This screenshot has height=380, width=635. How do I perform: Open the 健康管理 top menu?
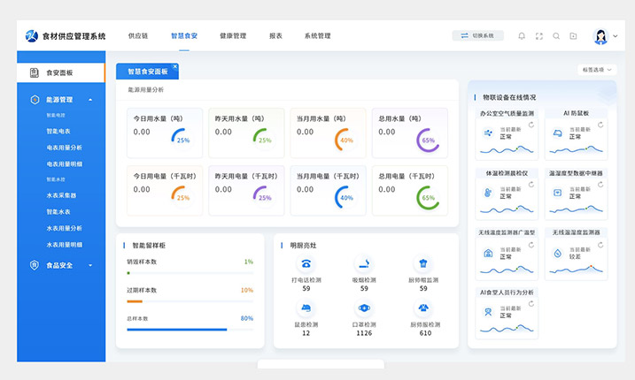233,36
